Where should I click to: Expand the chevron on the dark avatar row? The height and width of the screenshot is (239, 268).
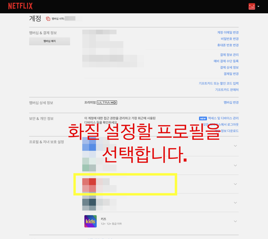point(235,203)
